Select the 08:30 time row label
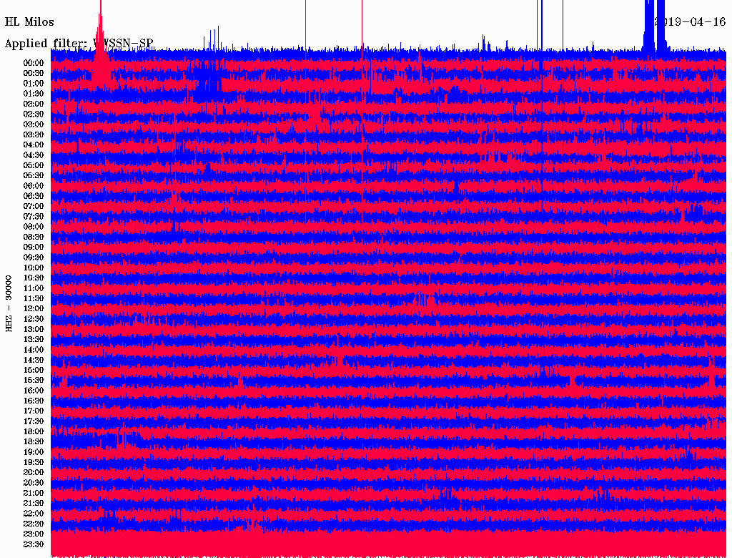 [34, 237]
